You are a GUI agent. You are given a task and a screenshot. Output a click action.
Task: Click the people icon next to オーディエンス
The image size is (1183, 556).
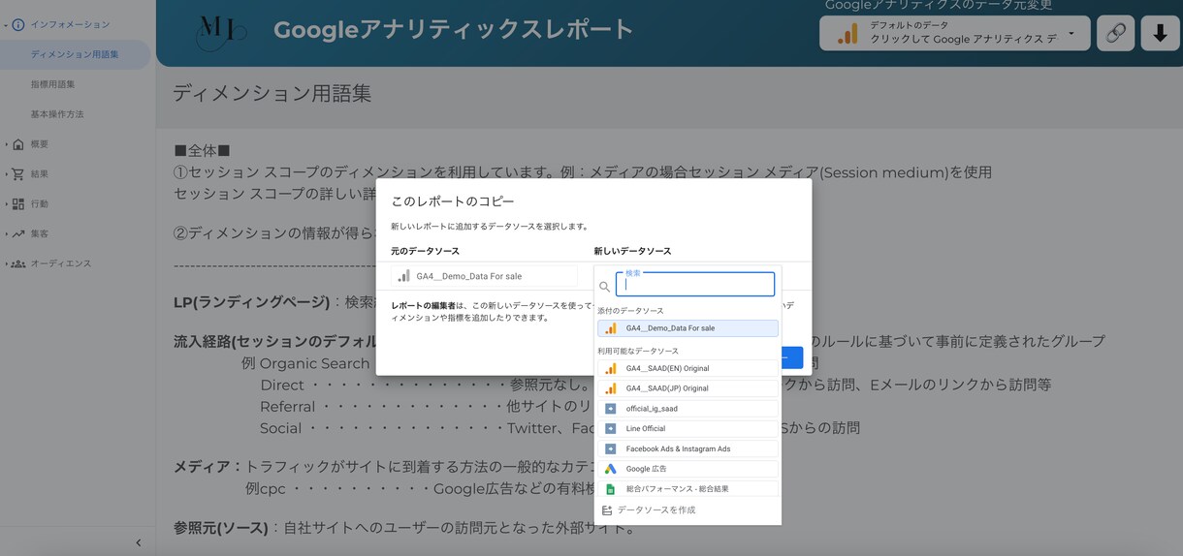[18, 263]
